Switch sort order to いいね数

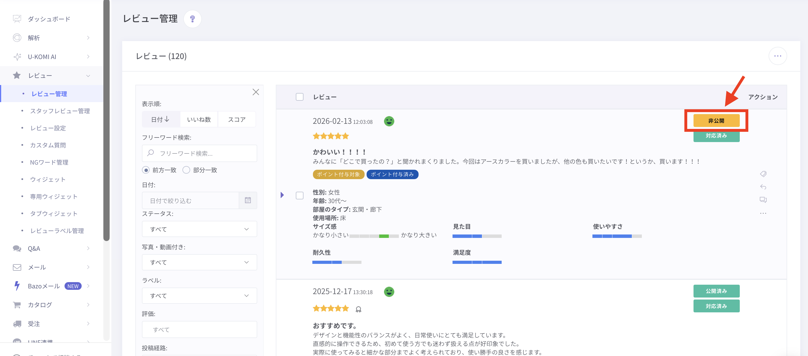point(199,120)
